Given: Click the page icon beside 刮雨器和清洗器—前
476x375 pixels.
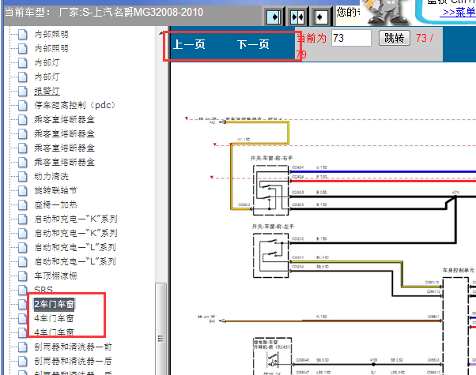Looking at the screenshot, I should (23, 347).
